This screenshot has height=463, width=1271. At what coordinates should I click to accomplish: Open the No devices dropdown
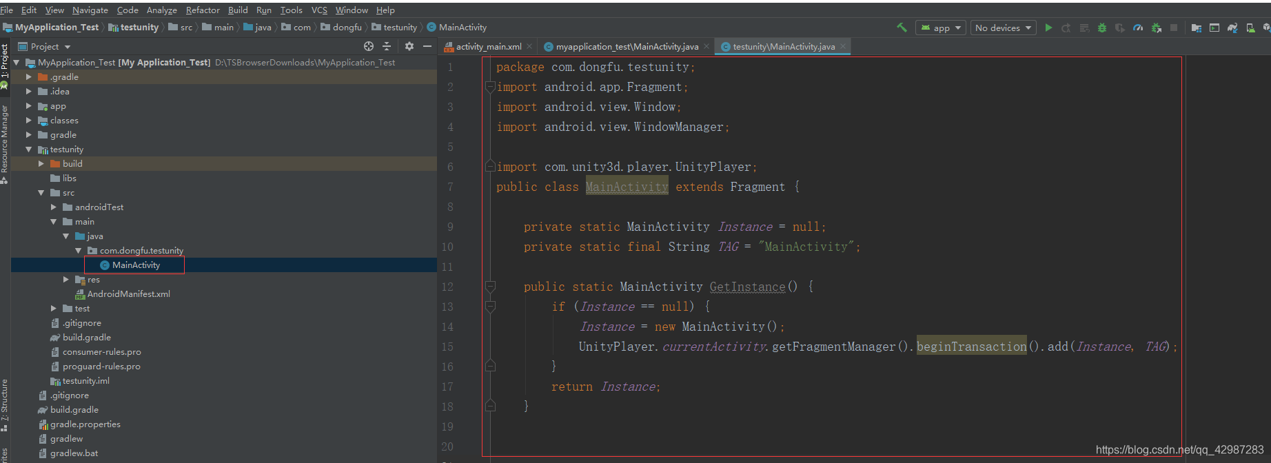coord(1004,28)
